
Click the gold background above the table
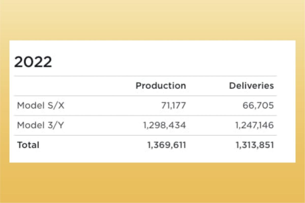tap(152, 20)
